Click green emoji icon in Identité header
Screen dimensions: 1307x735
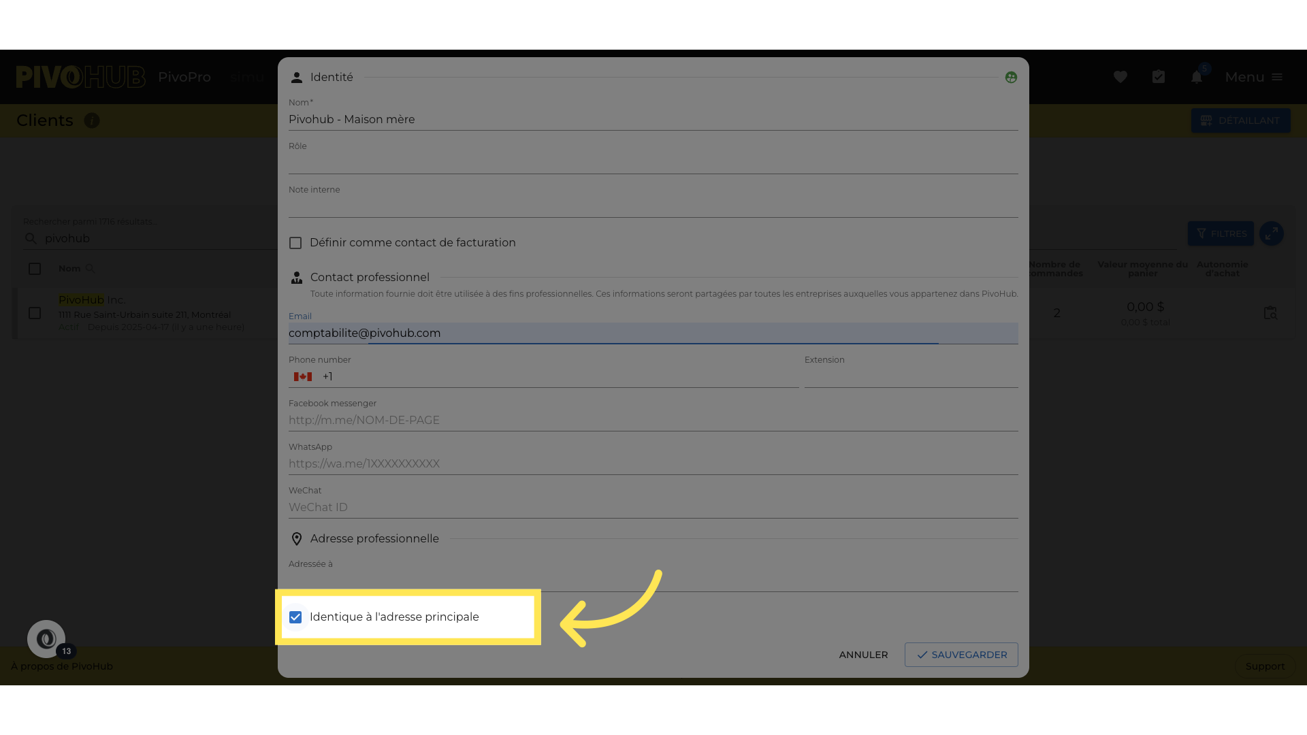tap(1011, 78)
